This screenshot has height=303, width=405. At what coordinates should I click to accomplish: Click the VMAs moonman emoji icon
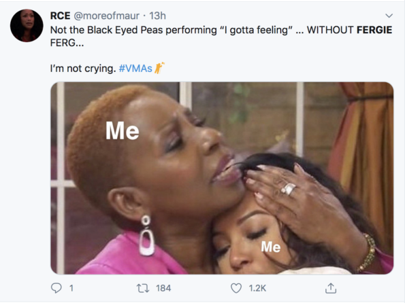pos(159,69)
